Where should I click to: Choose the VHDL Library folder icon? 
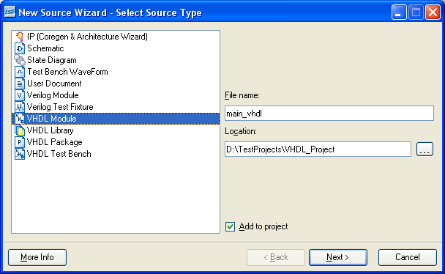(x=20, y=130)
